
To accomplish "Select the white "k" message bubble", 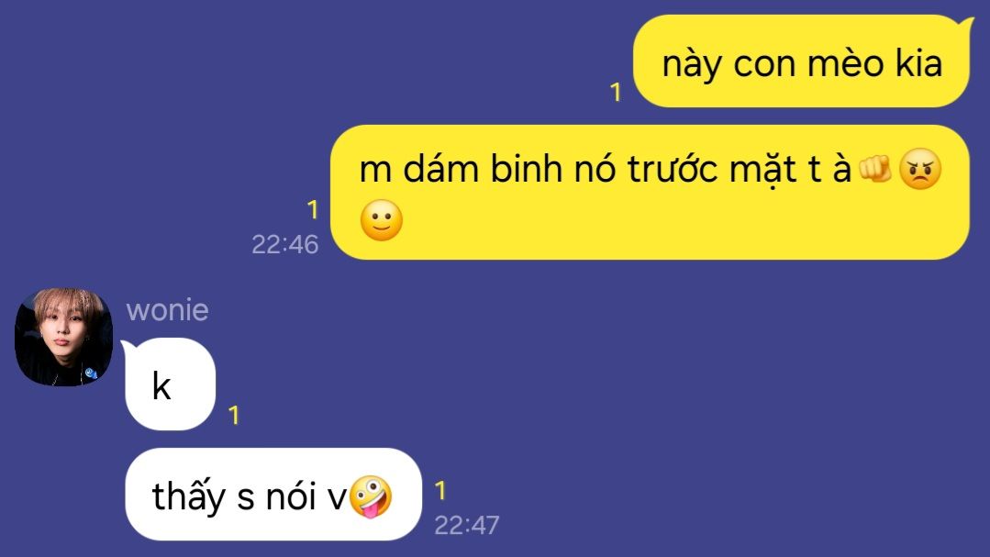I will (x=171, y=384).
